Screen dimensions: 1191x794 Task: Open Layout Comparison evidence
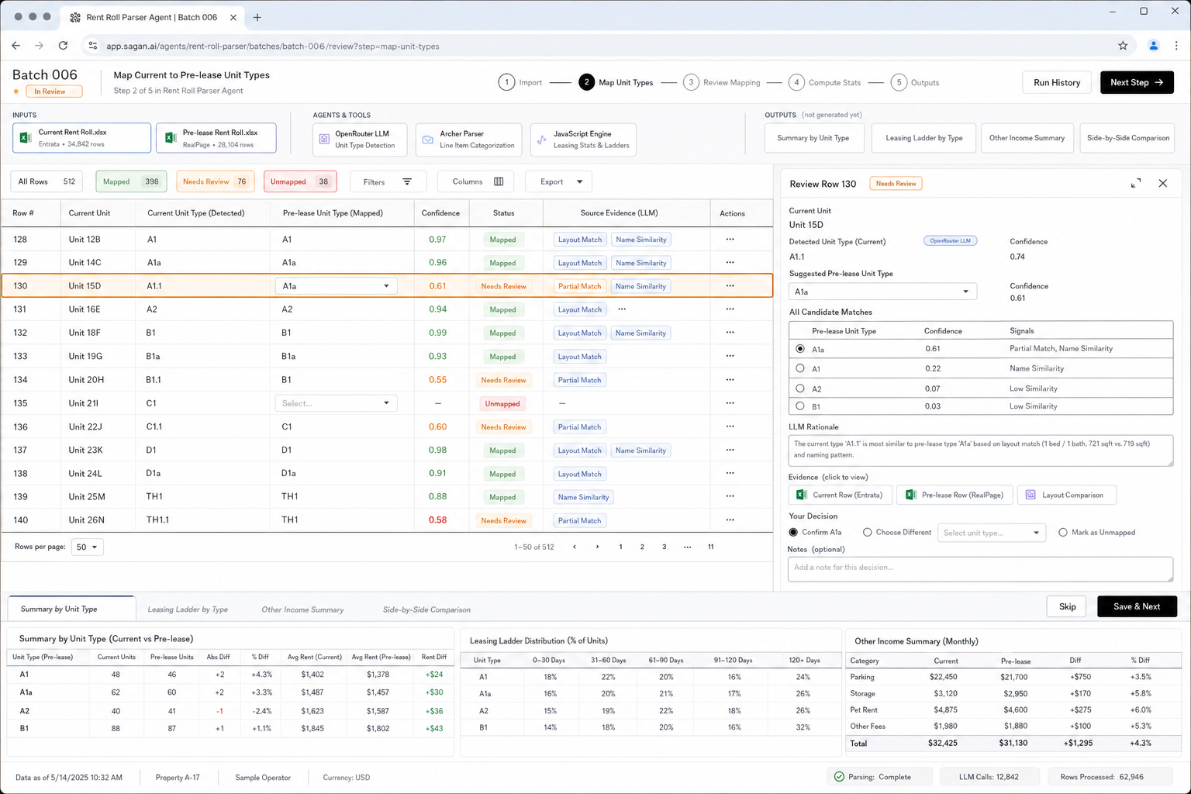(1067, 495)
